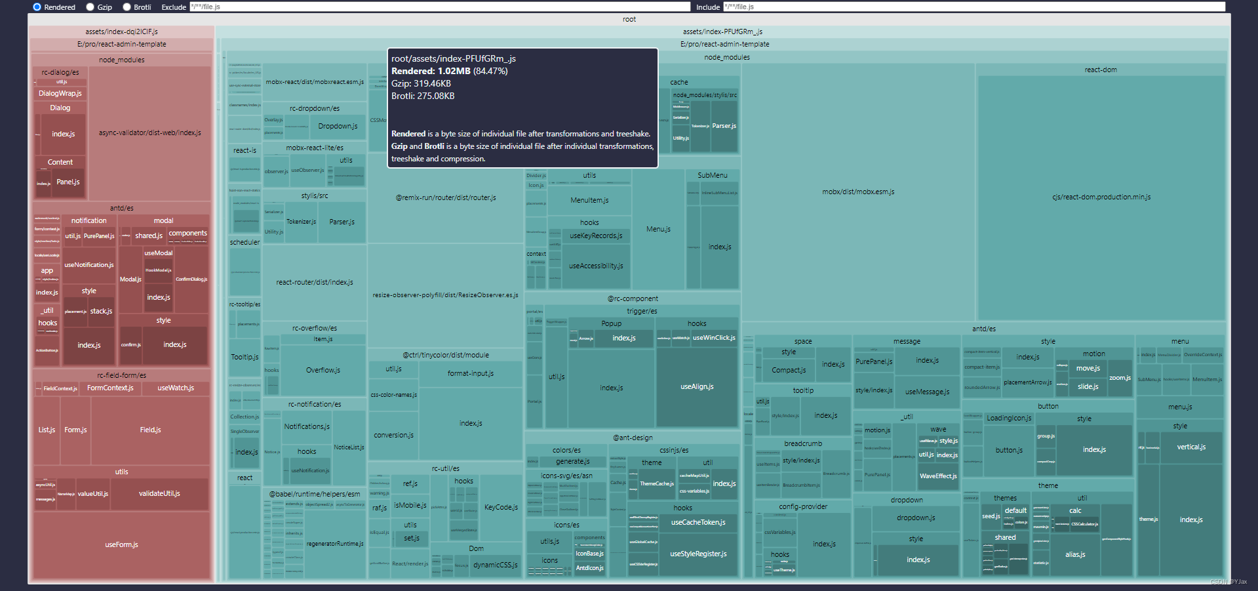Select the Dropdown.js cell in rc-dropdown
Screen dimensions: 1258x591
click(x=338, y=126)
